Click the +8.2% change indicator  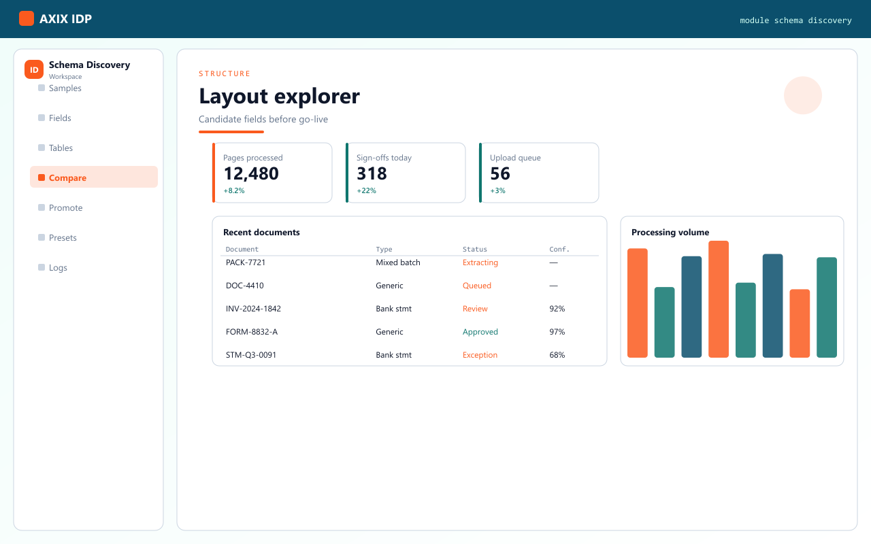[x=234, y=191]
